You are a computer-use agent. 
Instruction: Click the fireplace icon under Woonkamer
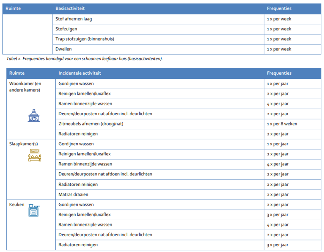[34, 116]
